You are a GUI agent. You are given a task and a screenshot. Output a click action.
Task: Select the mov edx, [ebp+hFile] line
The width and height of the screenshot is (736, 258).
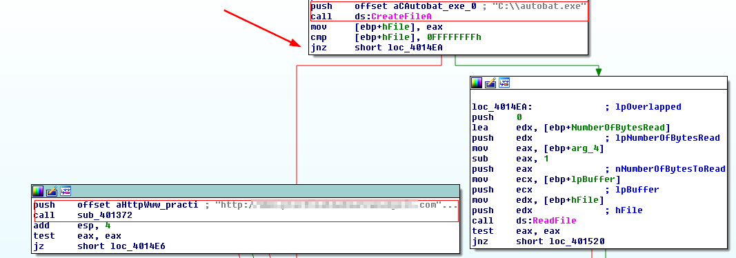[538, 200]
